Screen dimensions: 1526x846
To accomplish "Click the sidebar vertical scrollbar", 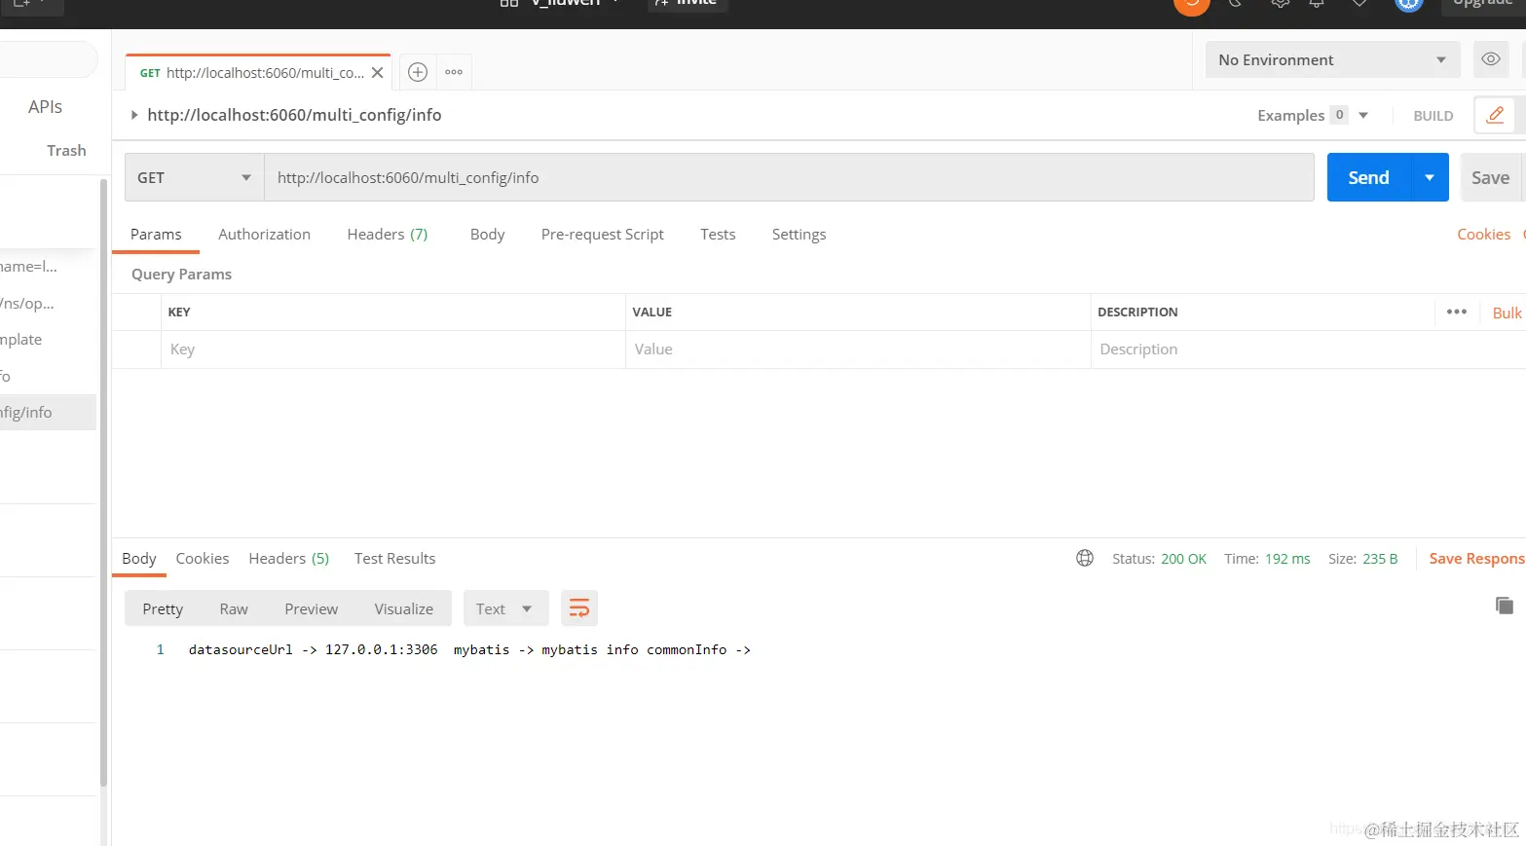I will [103, 482].
